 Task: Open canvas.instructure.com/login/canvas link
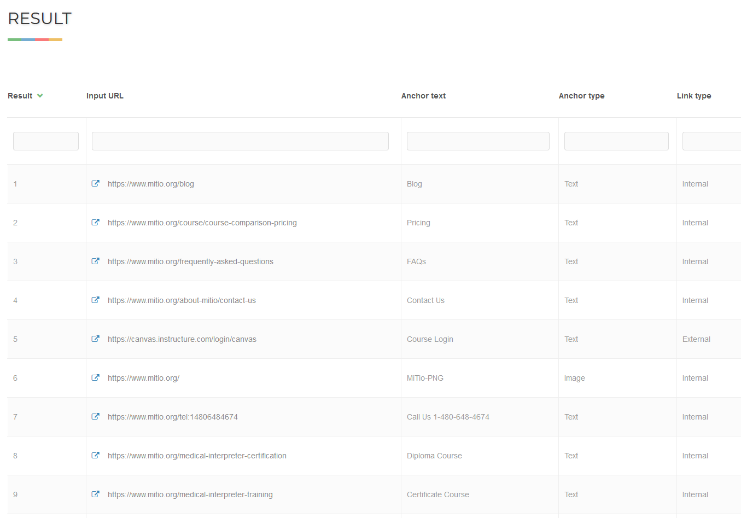(182, 339)
